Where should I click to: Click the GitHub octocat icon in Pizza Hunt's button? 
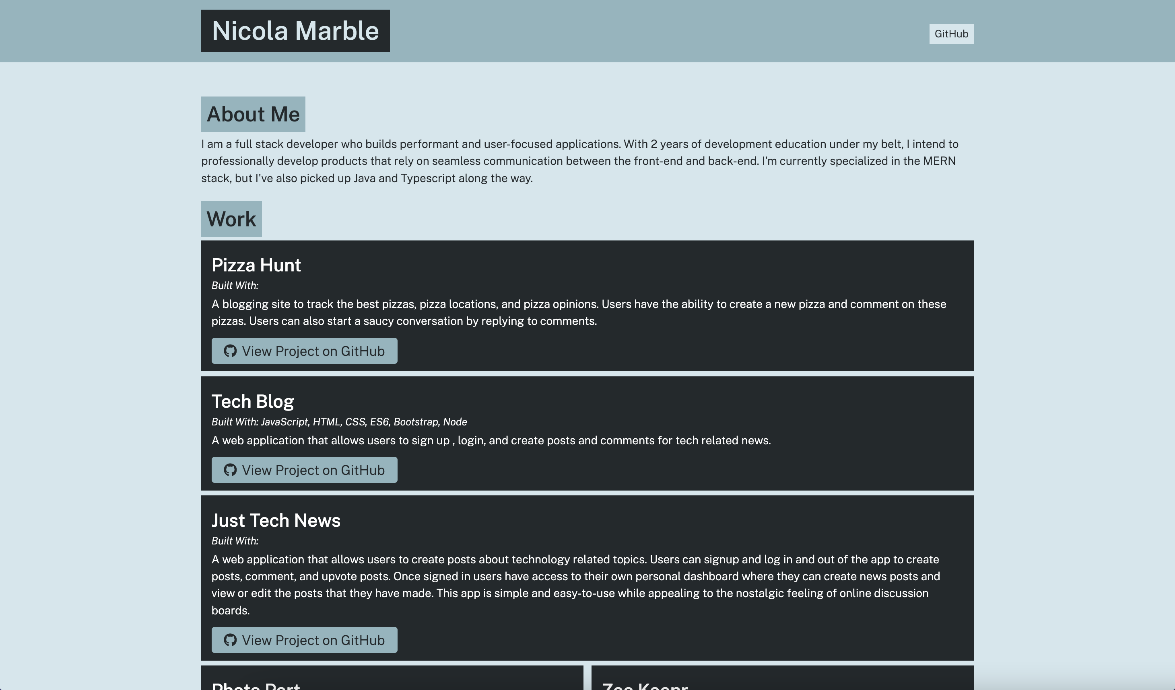[x=230, y=351]
